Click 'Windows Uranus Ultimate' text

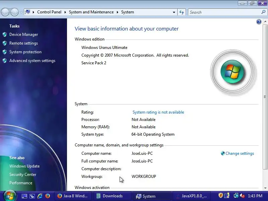coord(104,48)
